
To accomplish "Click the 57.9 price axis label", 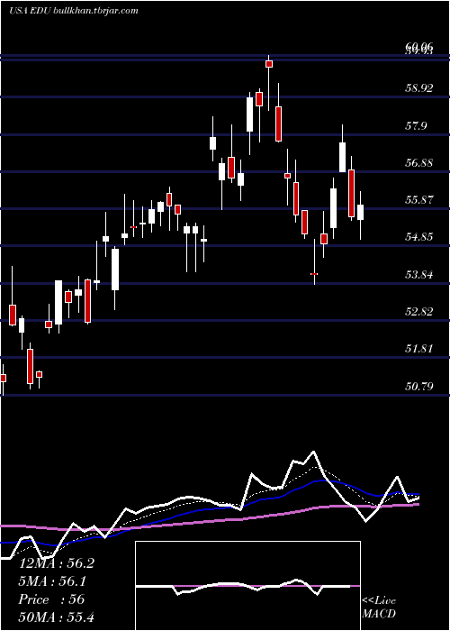I will [x=416, y=126].
